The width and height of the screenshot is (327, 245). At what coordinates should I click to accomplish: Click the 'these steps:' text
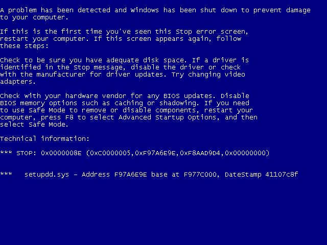(x=24, y=46)
